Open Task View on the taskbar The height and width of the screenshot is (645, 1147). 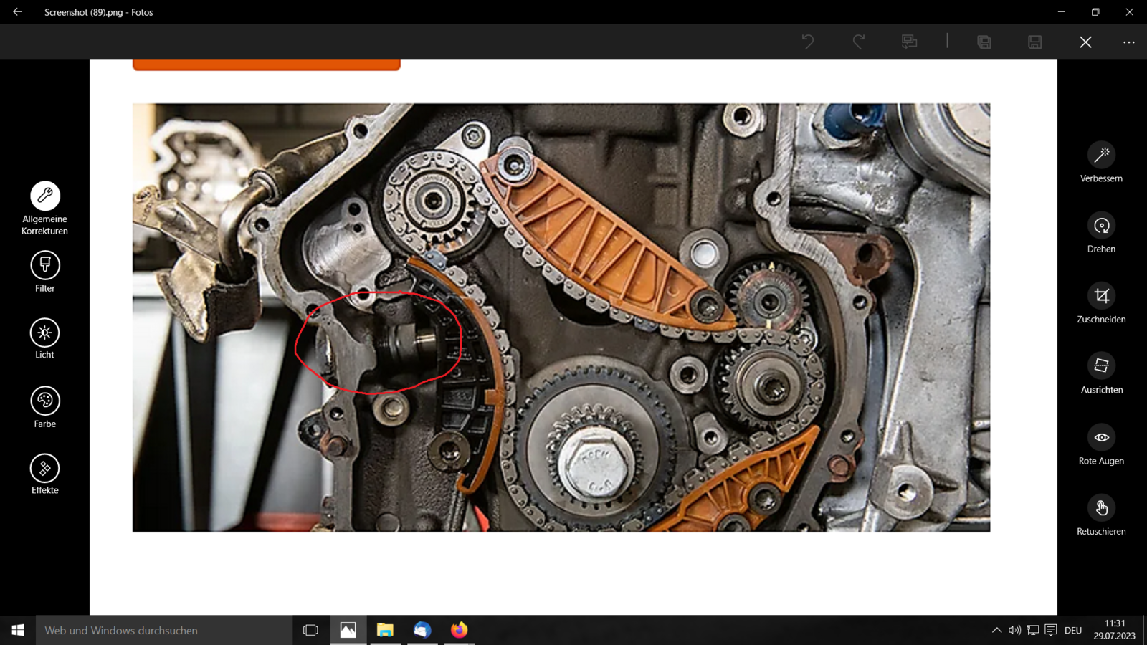pyautogui.click(x=310, y=630)
